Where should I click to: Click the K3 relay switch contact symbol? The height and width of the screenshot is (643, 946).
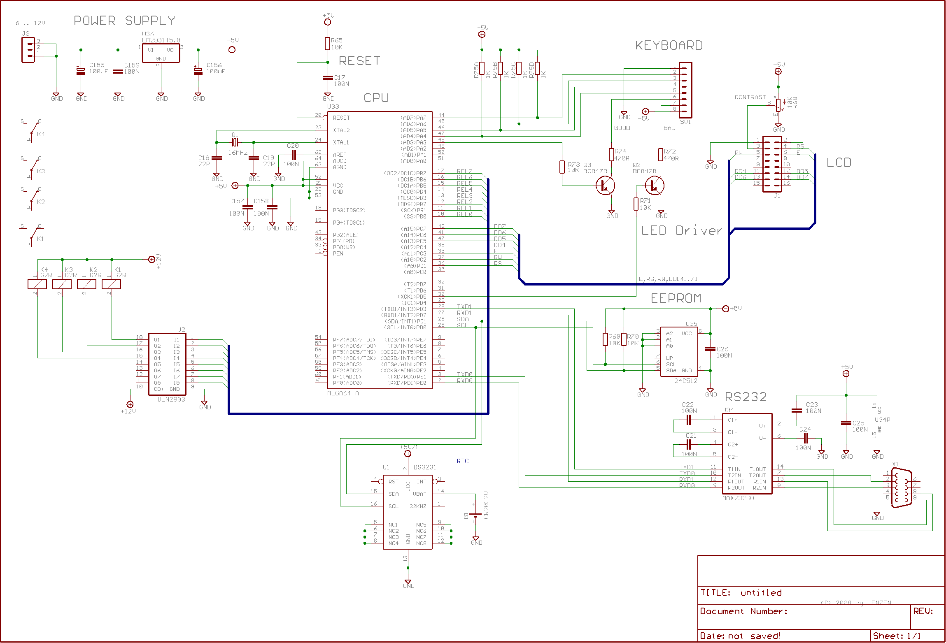tap(32, 168)
